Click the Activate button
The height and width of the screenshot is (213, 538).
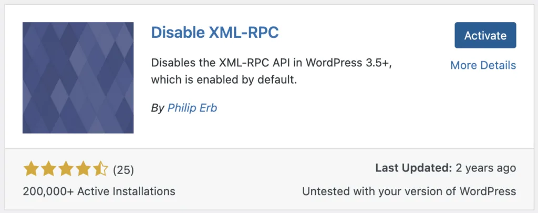click(x=485, y=35)
